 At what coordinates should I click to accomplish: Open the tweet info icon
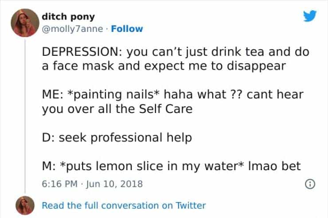(308, 184)
